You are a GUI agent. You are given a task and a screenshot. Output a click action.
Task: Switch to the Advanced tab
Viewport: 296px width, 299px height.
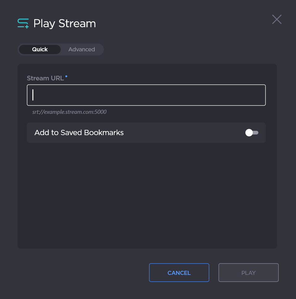(81, 49)
